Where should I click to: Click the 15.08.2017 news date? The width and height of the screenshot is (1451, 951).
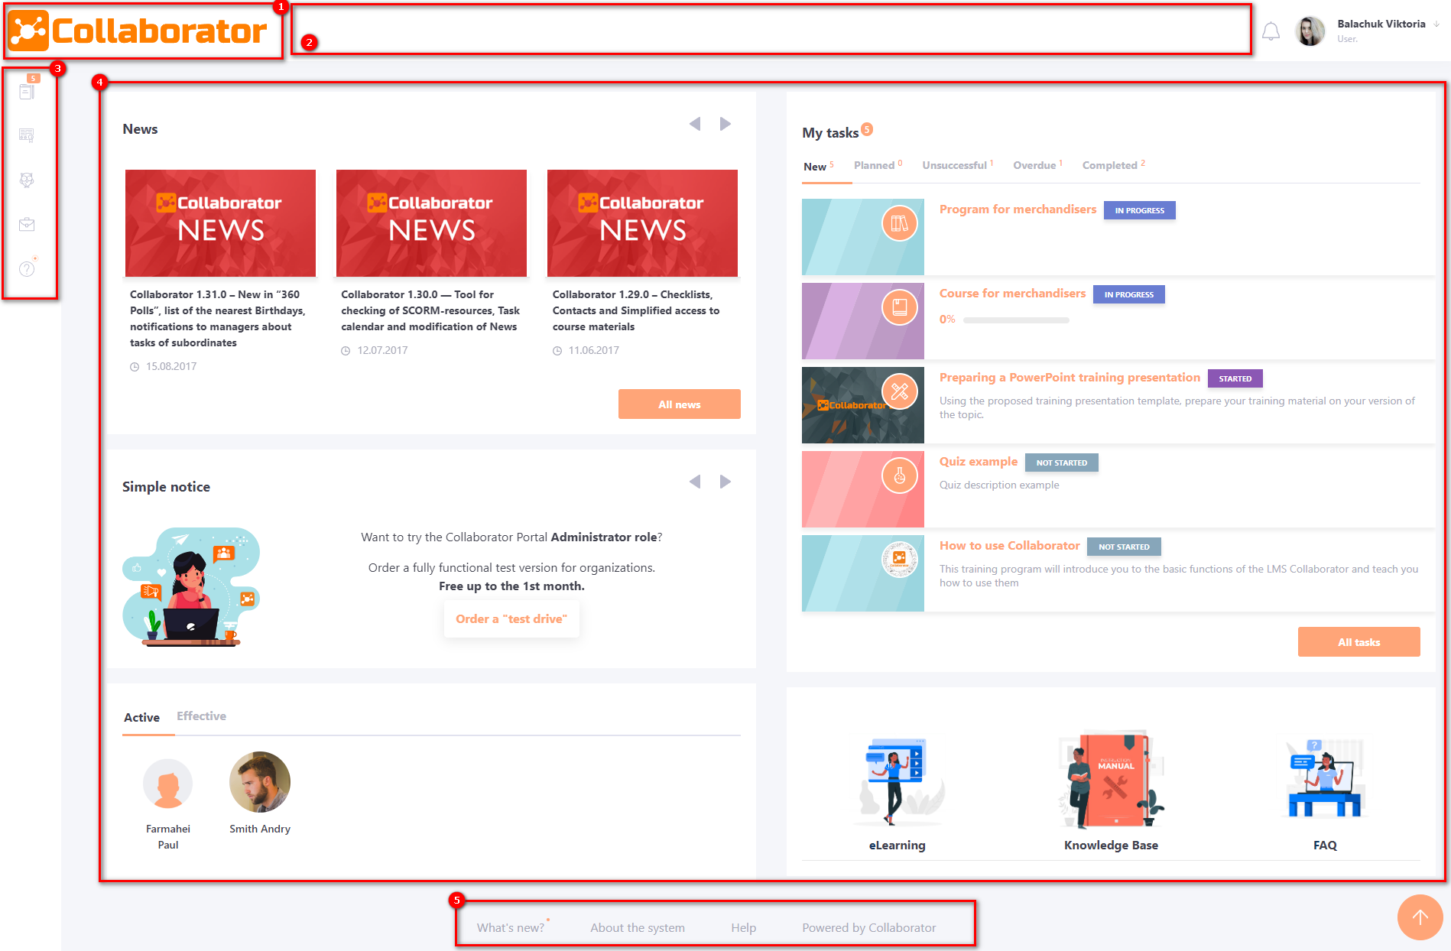(x=171, y=367)
